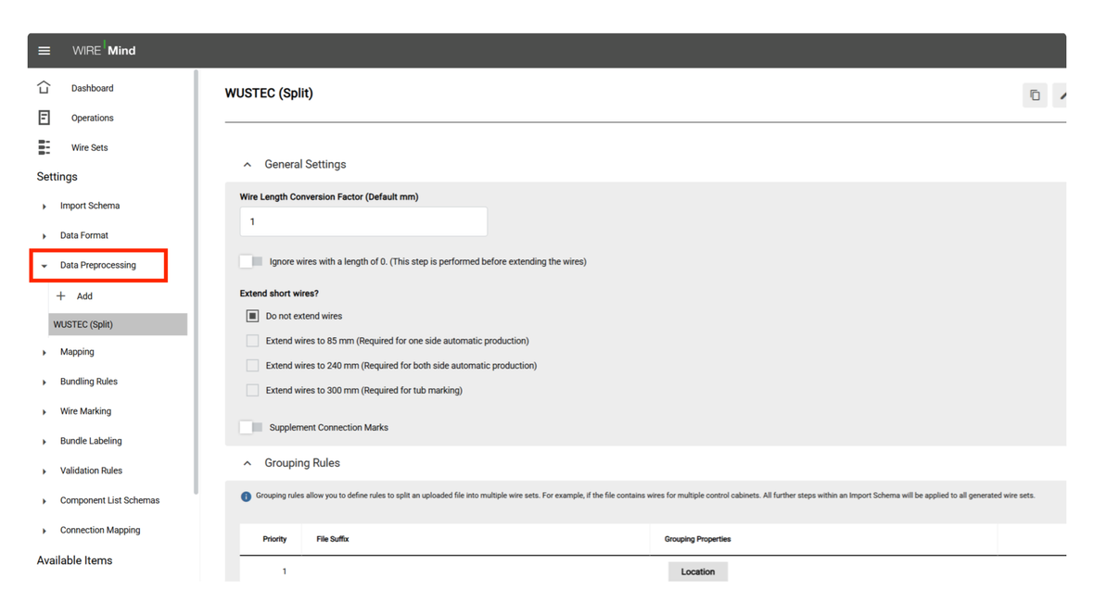
Task: Open the Bundling Rules menu item
Action: point(89,382)
